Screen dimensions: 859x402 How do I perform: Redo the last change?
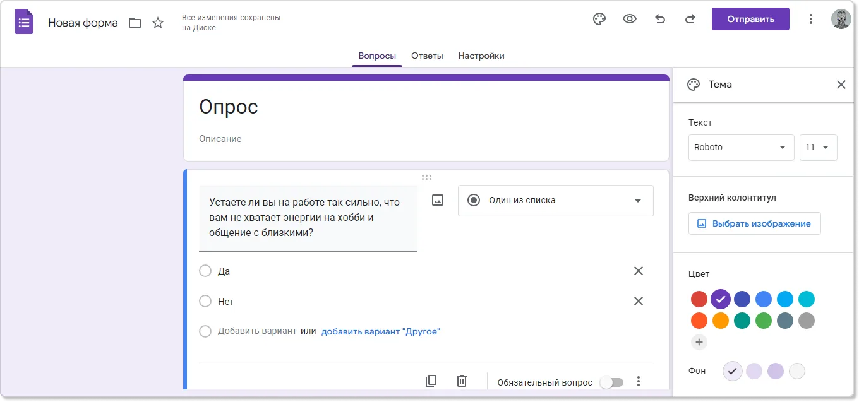690,19
